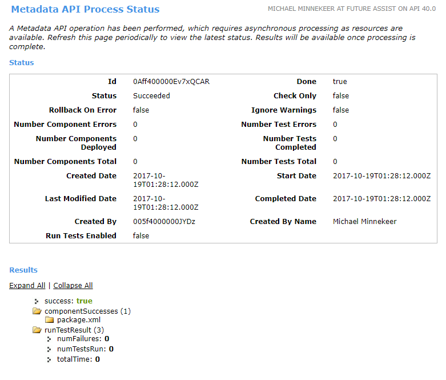446x380 pixels.
Task: Click the Collapse All link
Action: (x=73, y=286)
